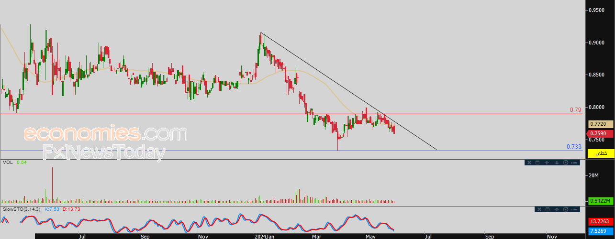Move the VOL panel up
The width and height of the screenshot is (615, 239).
click(x=547, y=163)
